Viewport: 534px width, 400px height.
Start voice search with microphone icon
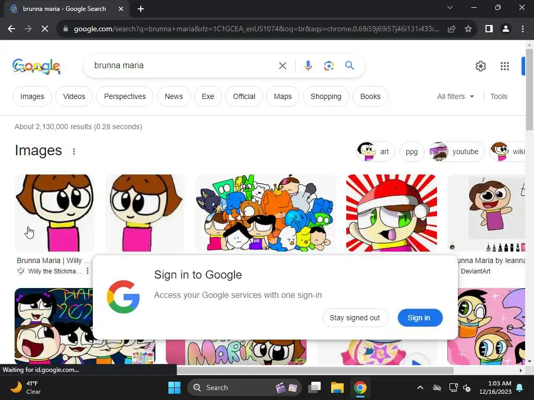(308, 66)
